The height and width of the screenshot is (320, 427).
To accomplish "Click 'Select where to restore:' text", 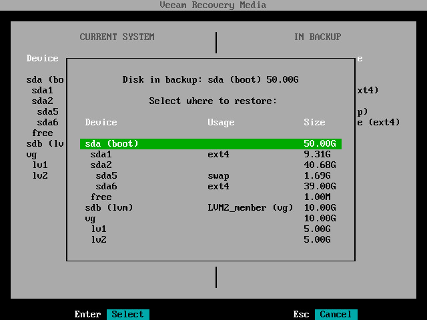I will tap(213, 101).
